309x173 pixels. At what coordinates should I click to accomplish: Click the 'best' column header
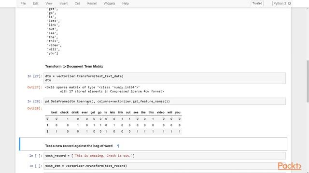coord(54,112)
